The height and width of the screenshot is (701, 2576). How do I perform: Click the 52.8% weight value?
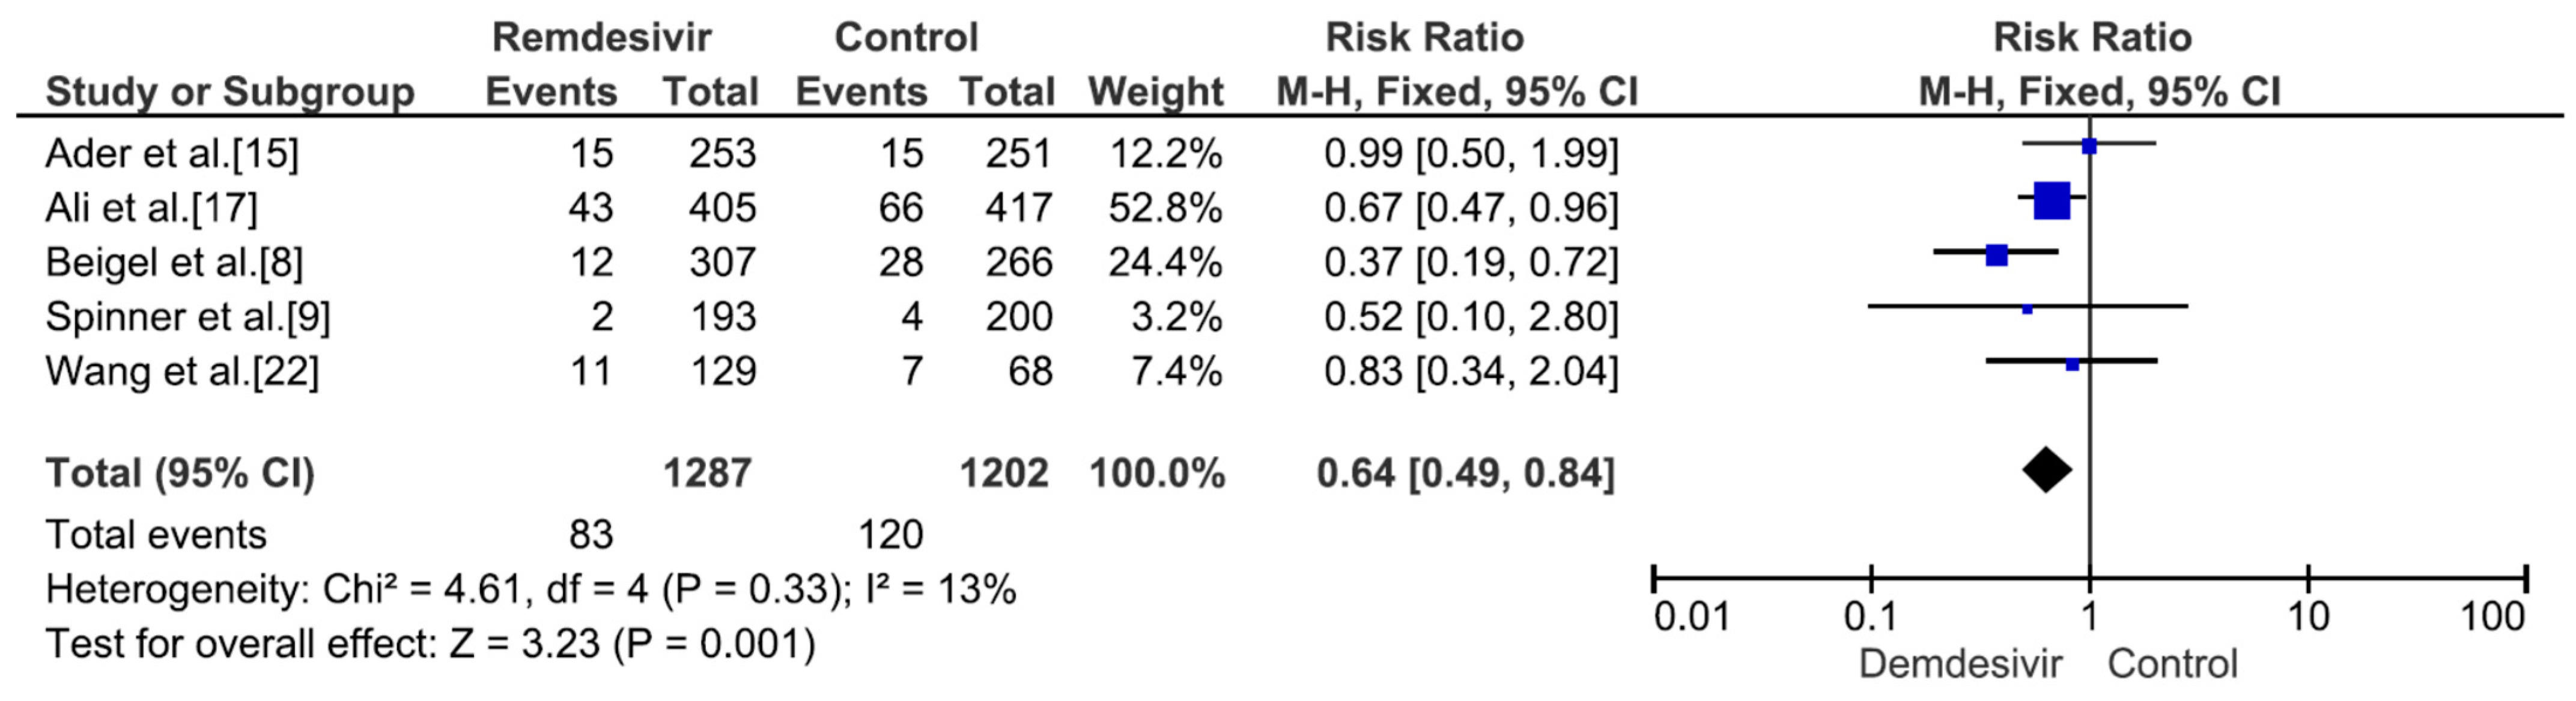(x=1164, y=208)
